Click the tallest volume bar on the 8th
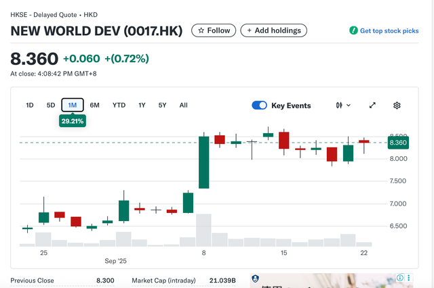The width and height of the screenshot is (434, 288). pyautogui.click(x=203, y=230)
